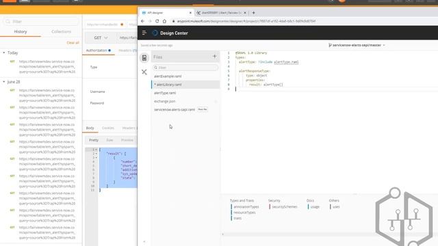Close the second browser tab
The image size is (438, 246).
pos(245,13)
